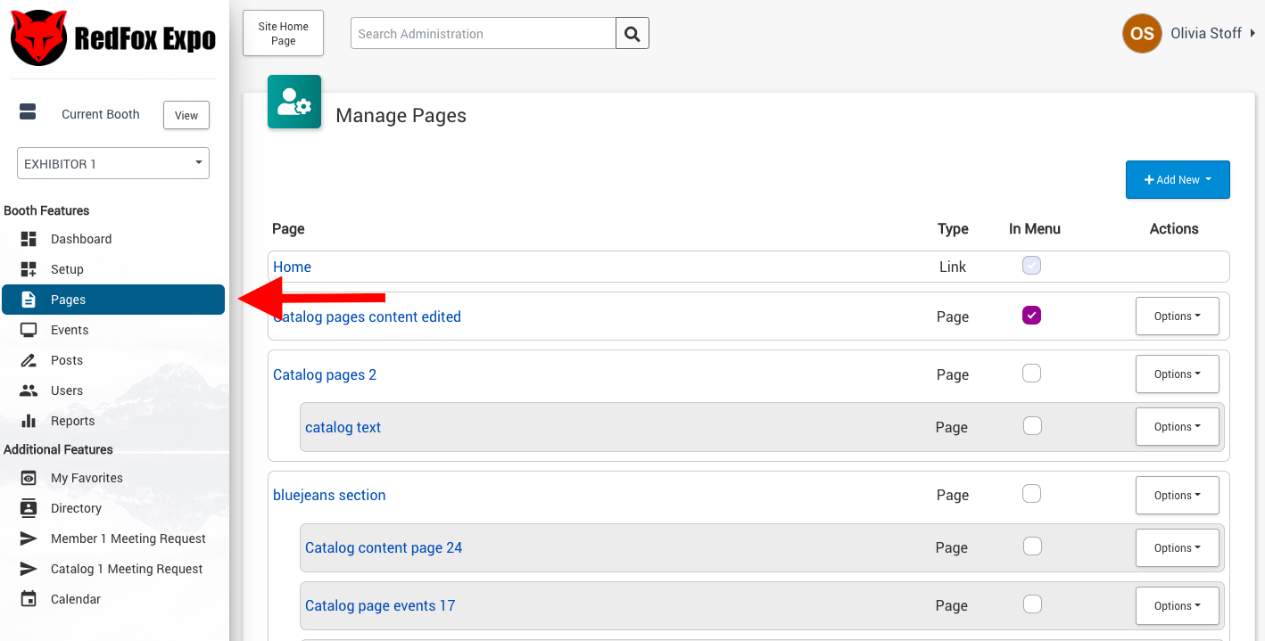1265x641 pixels.
Task: Check In Menu for bluejeans section
Action: pos(1031,493)
